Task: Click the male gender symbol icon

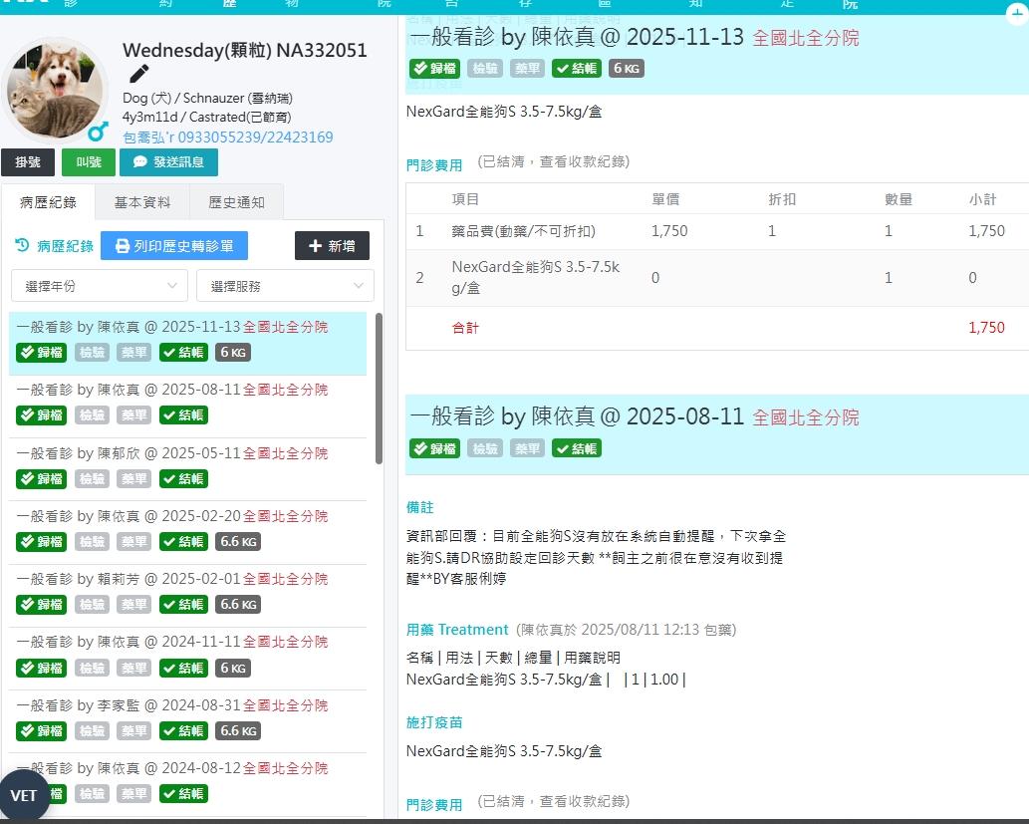Action: pos(98,131)
